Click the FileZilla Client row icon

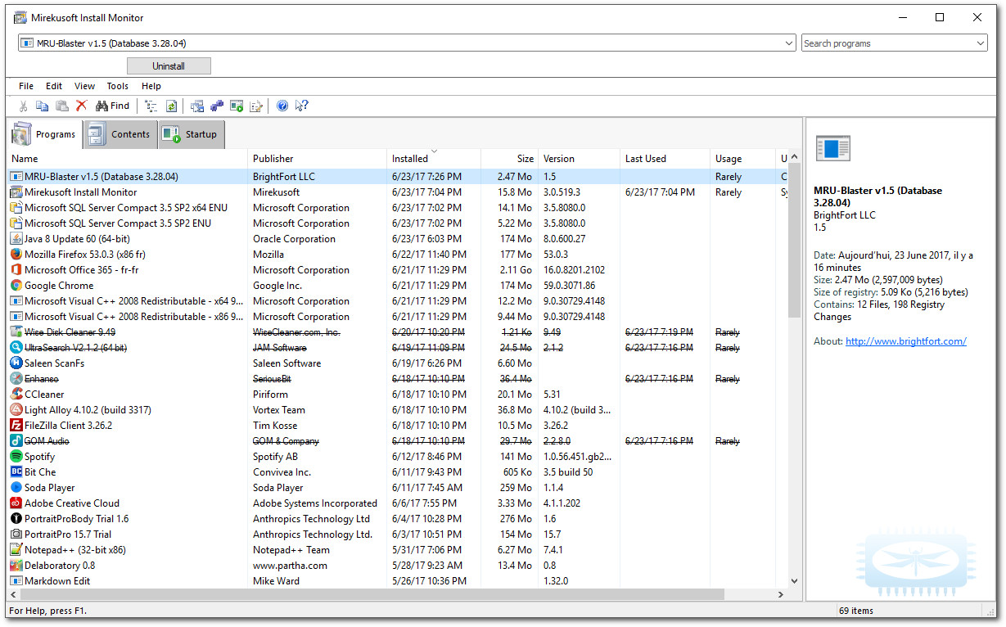click(x=16, y=426)
